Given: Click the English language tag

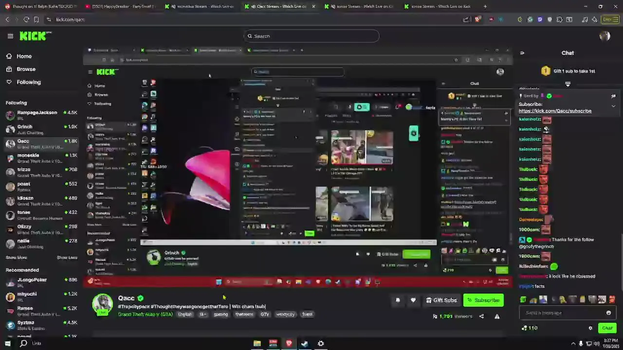Looking at the screenshot, I should [x=185, y=315].
